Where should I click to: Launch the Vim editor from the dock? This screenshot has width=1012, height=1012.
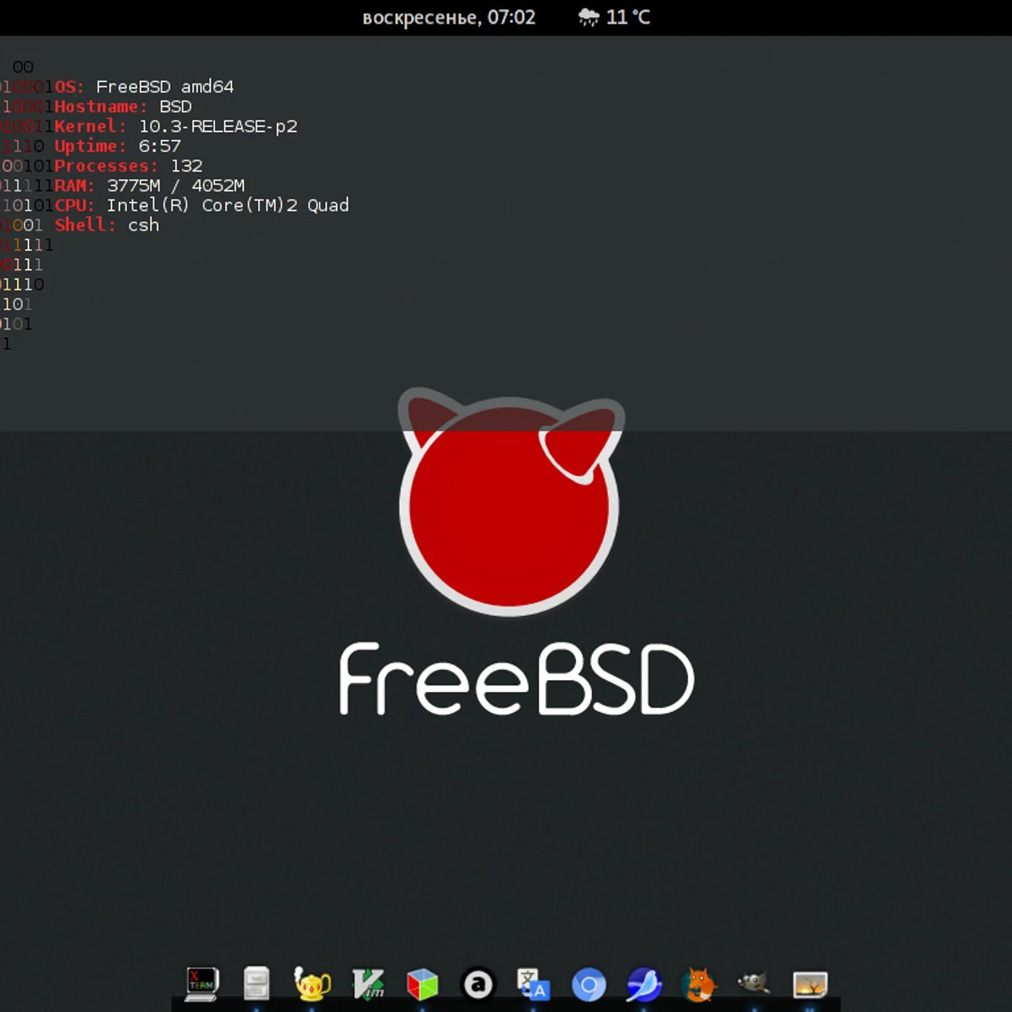click(367, 984)
